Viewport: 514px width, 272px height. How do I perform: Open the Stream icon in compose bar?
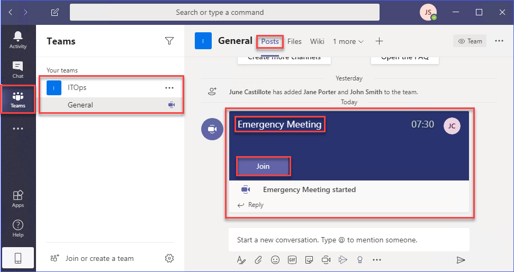tap(343, 260)
